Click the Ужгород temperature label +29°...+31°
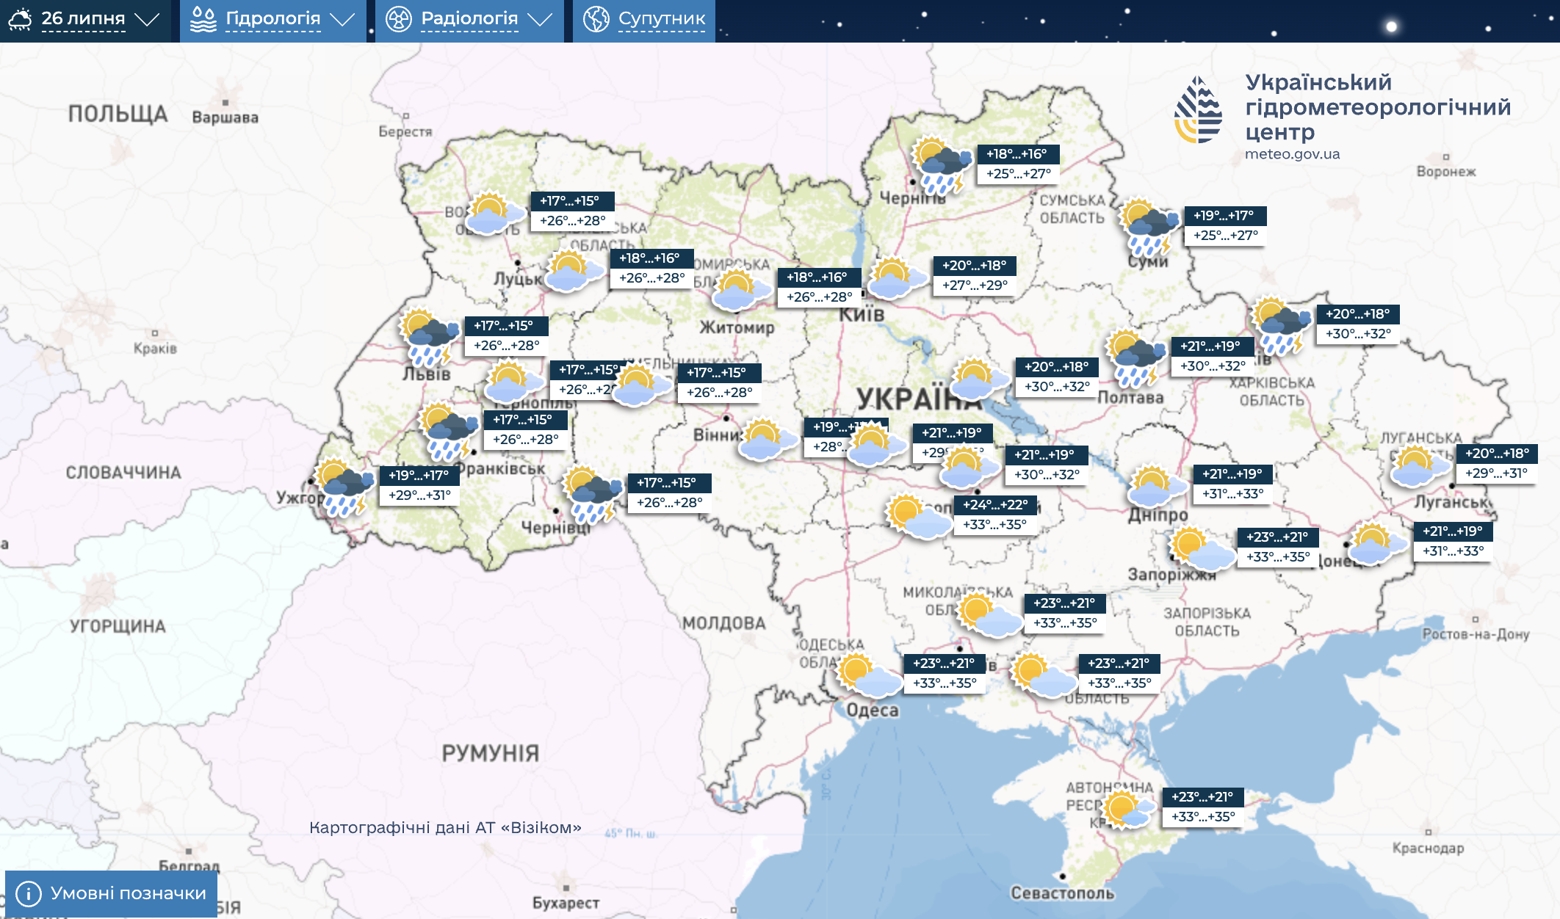1560x919 pixels. tap(419, 495)
